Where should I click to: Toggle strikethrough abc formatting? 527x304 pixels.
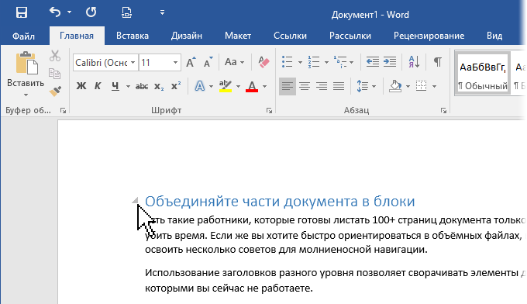[x=142, y=86]
